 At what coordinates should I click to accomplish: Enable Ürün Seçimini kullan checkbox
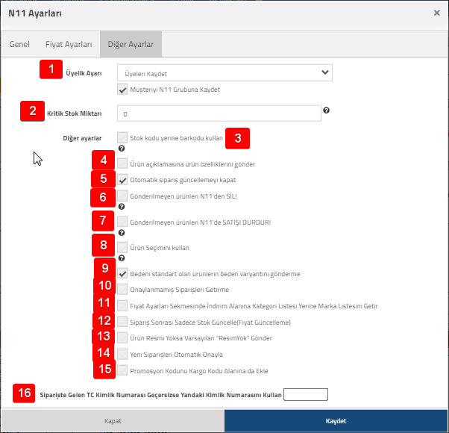pyautogui.click(x=122, y=248)
